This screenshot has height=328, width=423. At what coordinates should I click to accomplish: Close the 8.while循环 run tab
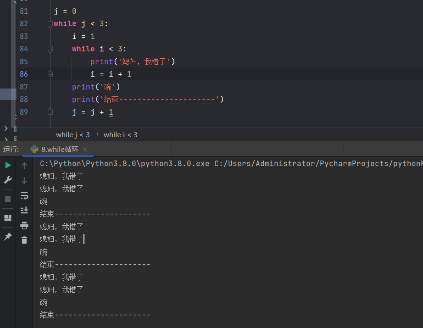coord(85,150)
